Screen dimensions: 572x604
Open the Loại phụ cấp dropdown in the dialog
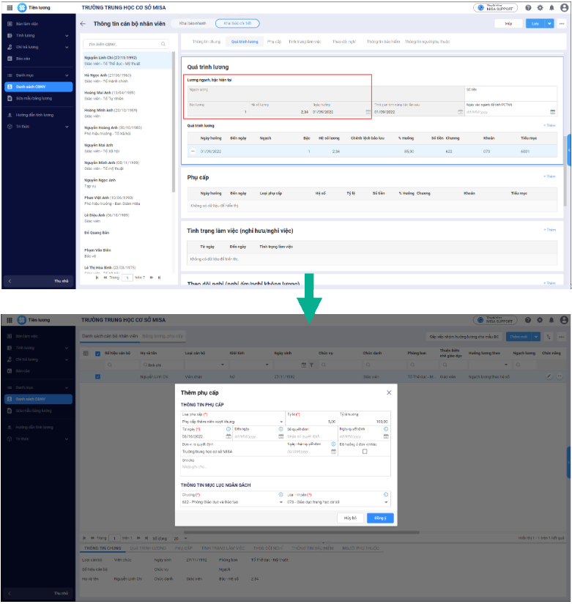coord(281,422)
